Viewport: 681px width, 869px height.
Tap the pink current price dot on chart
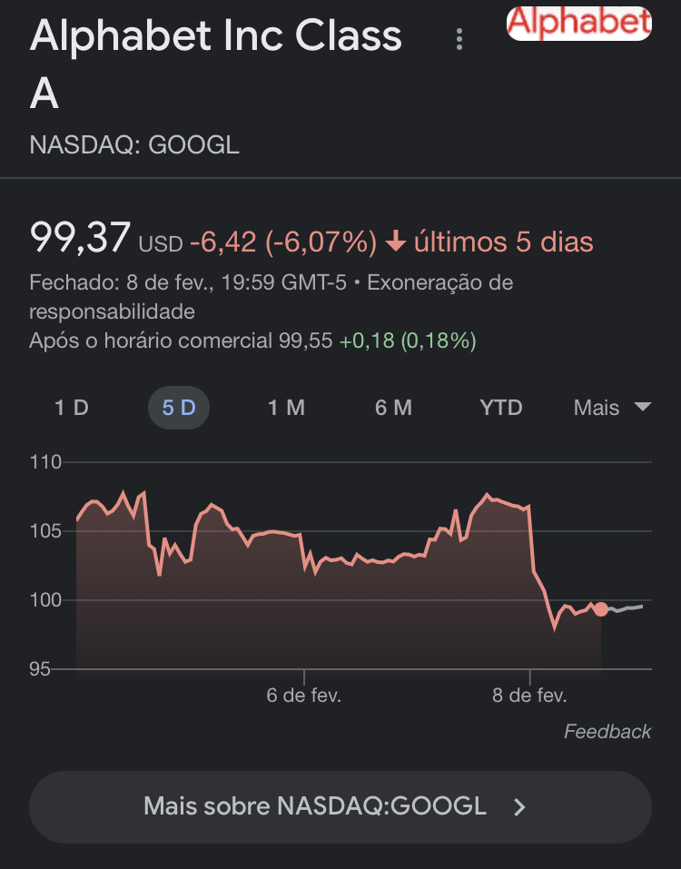point(601,609)
